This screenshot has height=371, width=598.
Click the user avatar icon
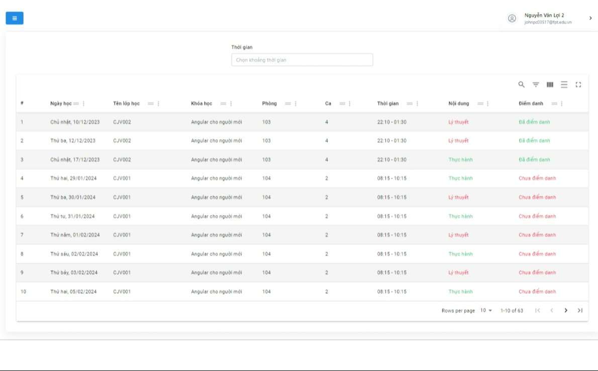click(x=512, y=18)
